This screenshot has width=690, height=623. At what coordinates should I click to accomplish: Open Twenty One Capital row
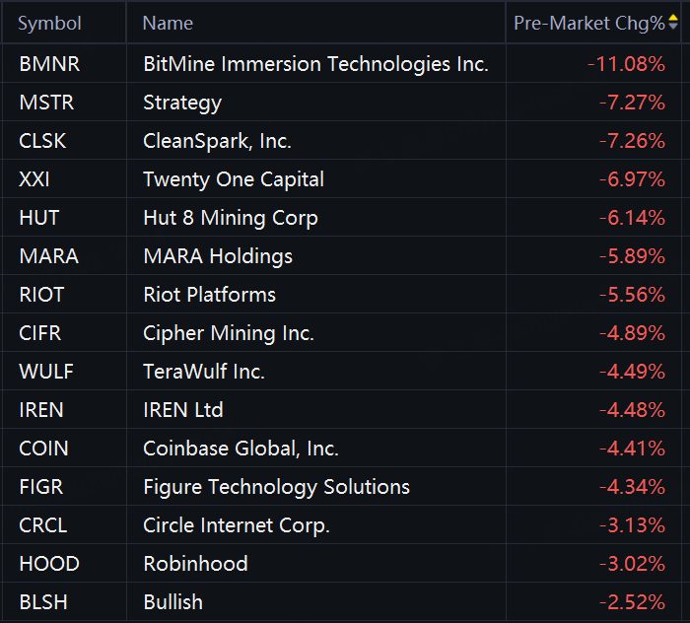point(234,179)
